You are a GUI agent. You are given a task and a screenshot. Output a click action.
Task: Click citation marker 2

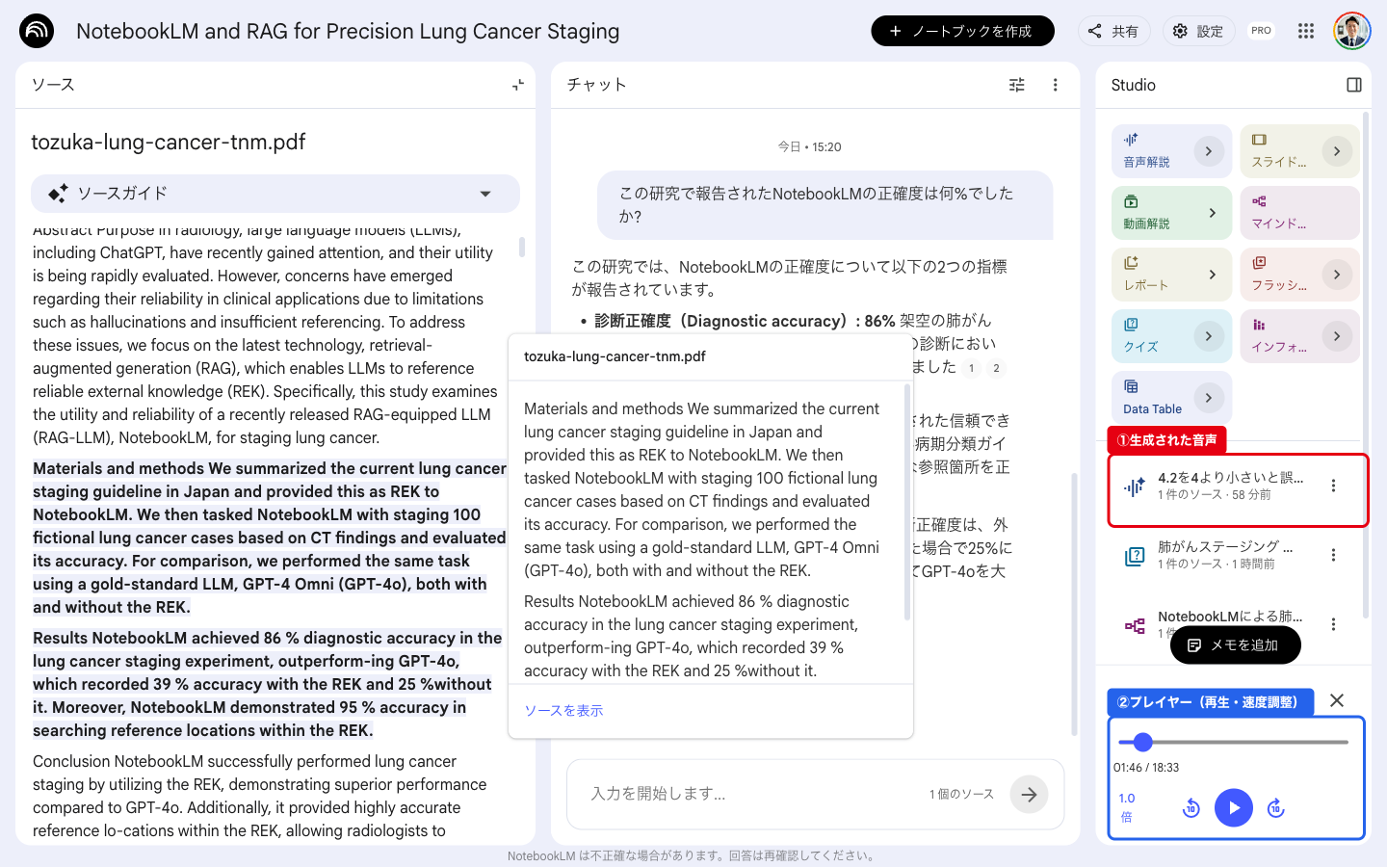pyautogui.click(x=996, y=368)
